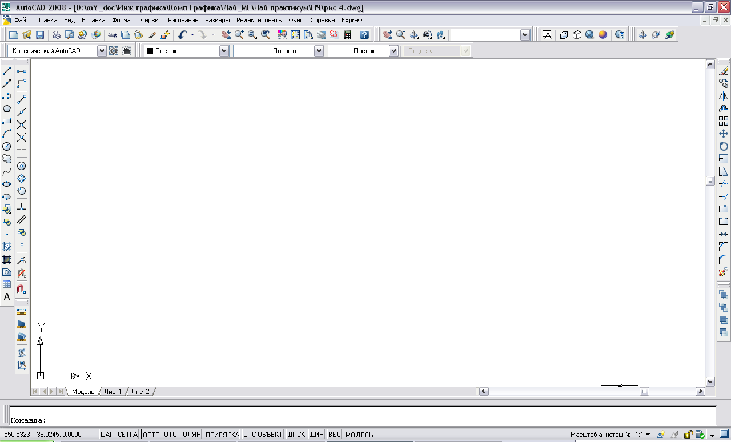This screenshot has height=442, width=731.
Task: Open the Multiline Text tool
Action: (x=7, y=297)
